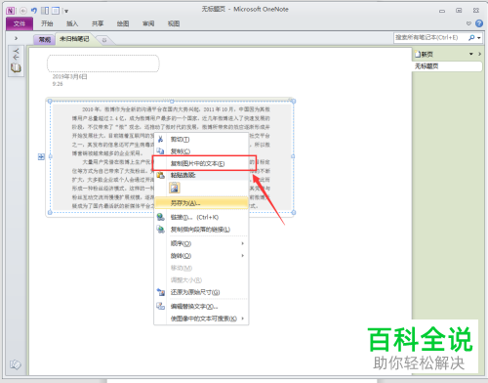Expand the 顺序(O) submenu
The width and height of the screenshot is (488, 383).
pyautogui.click(x=201, y=243)
